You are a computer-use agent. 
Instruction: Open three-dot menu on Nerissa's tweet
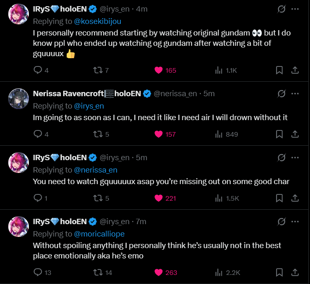(295, 94)
